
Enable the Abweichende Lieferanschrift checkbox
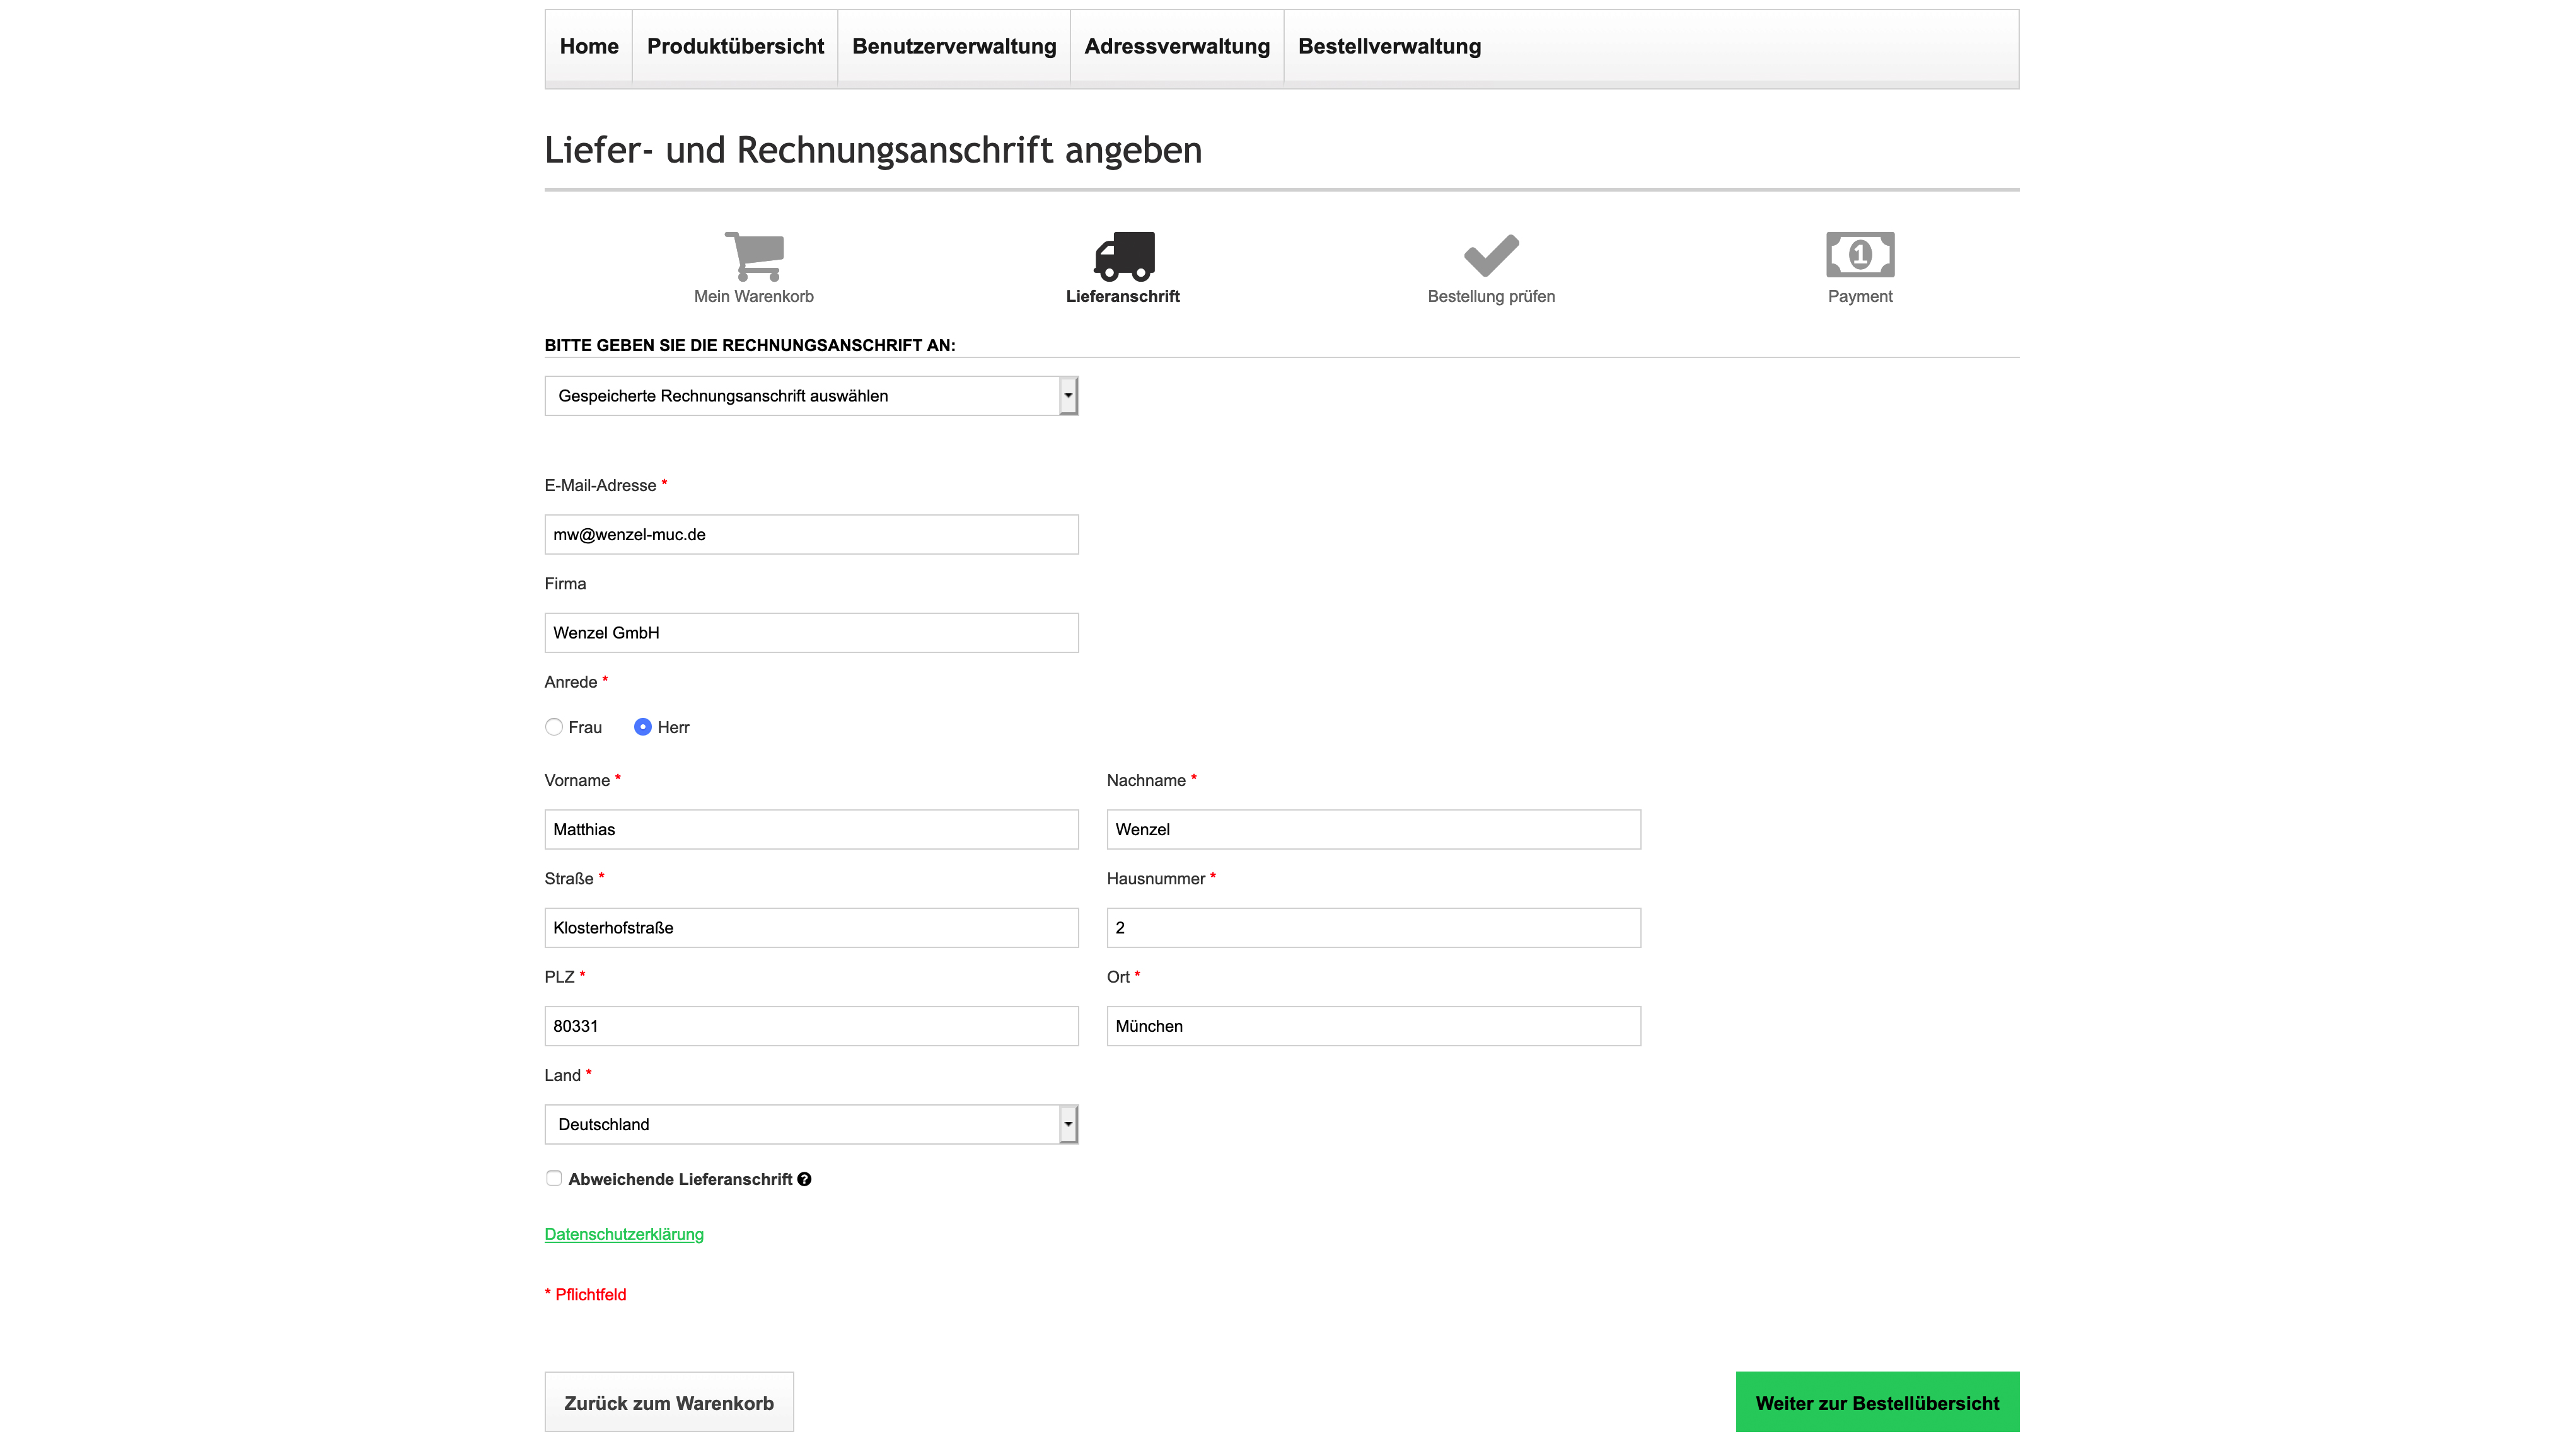coord(554,1179)
